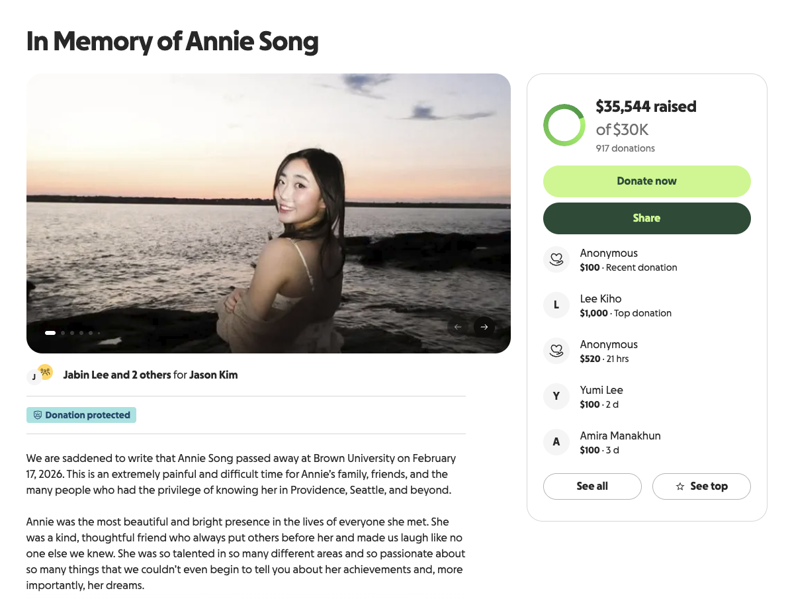Viewport: 790px width, 599px height.
Task: Click the recent anonymous $100 donation icon
Action: [556, 259]
